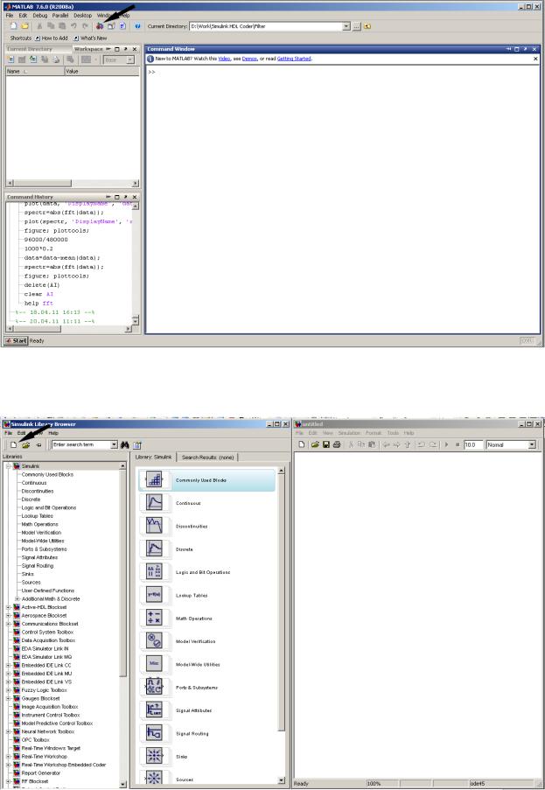Create new model in Simulink Library Browser
Screen dimensions: 545x790
point(14,445)
